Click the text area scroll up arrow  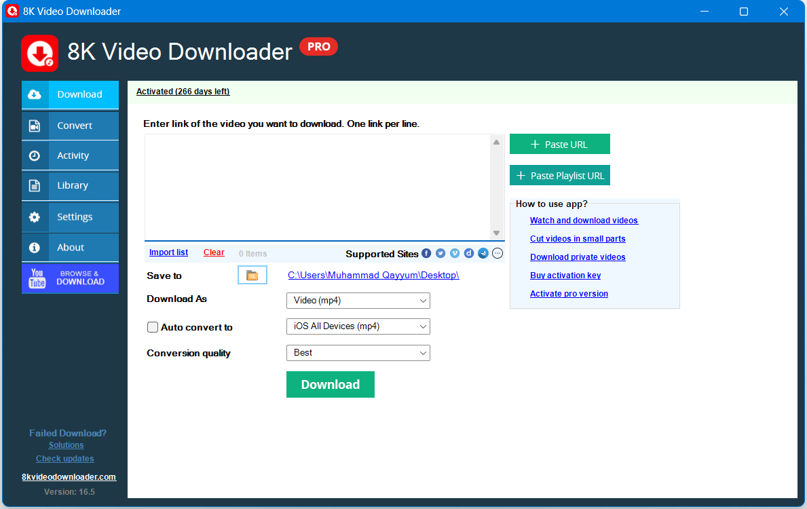coord(497,142)
